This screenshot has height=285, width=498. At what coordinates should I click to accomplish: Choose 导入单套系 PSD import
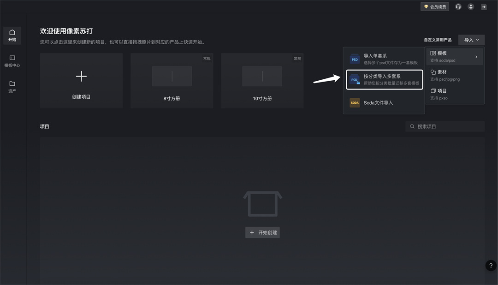tap(384, 59)
